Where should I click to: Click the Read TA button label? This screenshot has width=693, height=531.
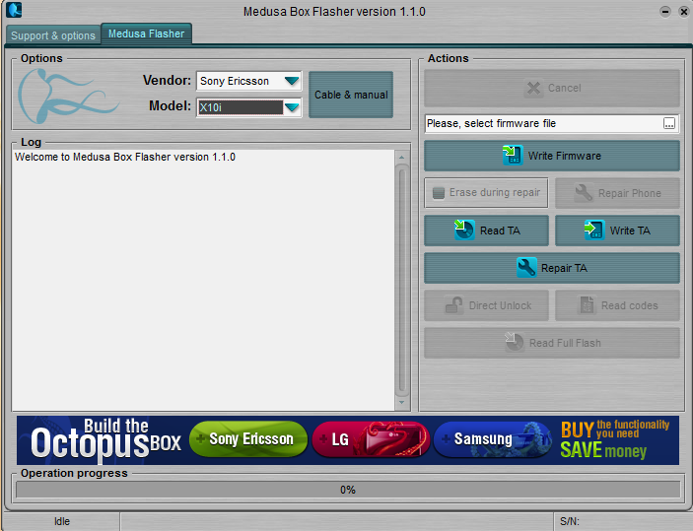[500, 231]
